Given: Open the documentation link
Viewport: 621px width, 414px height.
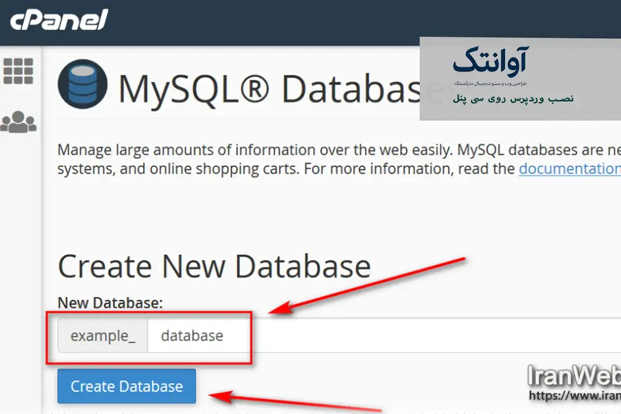Looking at the screenshot, I should click(x=569, y=169).
